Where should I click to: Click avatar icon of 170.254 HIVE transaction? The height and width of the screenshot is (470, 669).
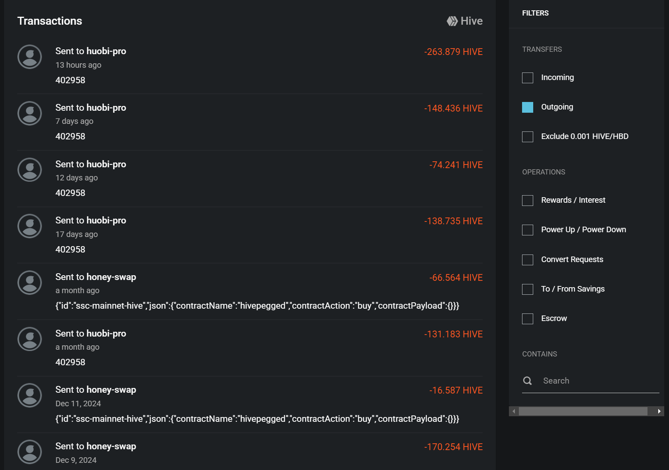(30, 452)
